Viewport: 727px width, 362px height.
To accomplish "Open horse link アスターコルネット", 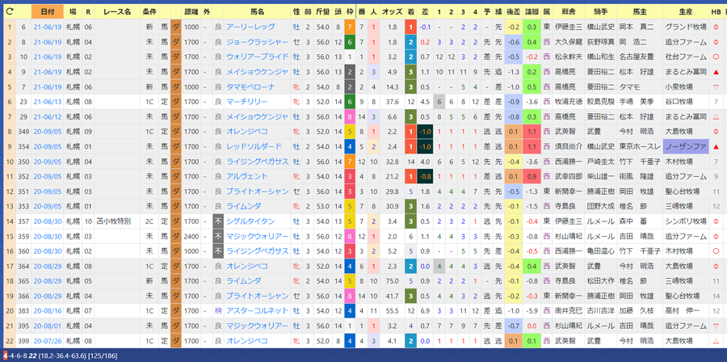I will (x=258, y=311).
